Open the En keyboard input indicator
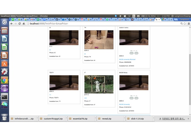The width and height of the screenshot is (191, 136). point(134,16)
